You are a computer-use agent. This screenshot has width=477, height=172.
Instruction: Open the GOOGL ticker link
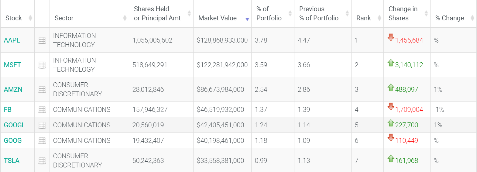pyautogui.click(x=15, y=125)
